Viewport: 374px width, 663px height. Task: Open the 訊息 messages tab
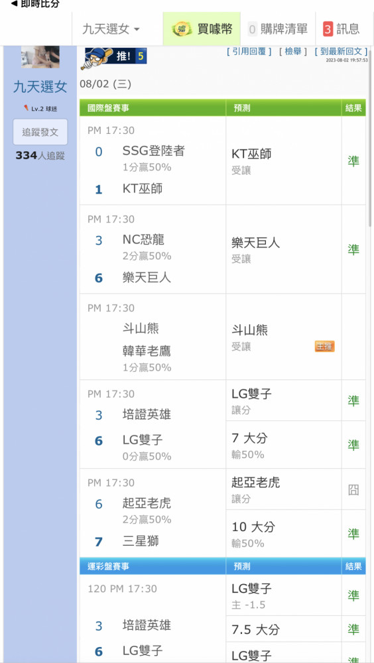[344, 29]
